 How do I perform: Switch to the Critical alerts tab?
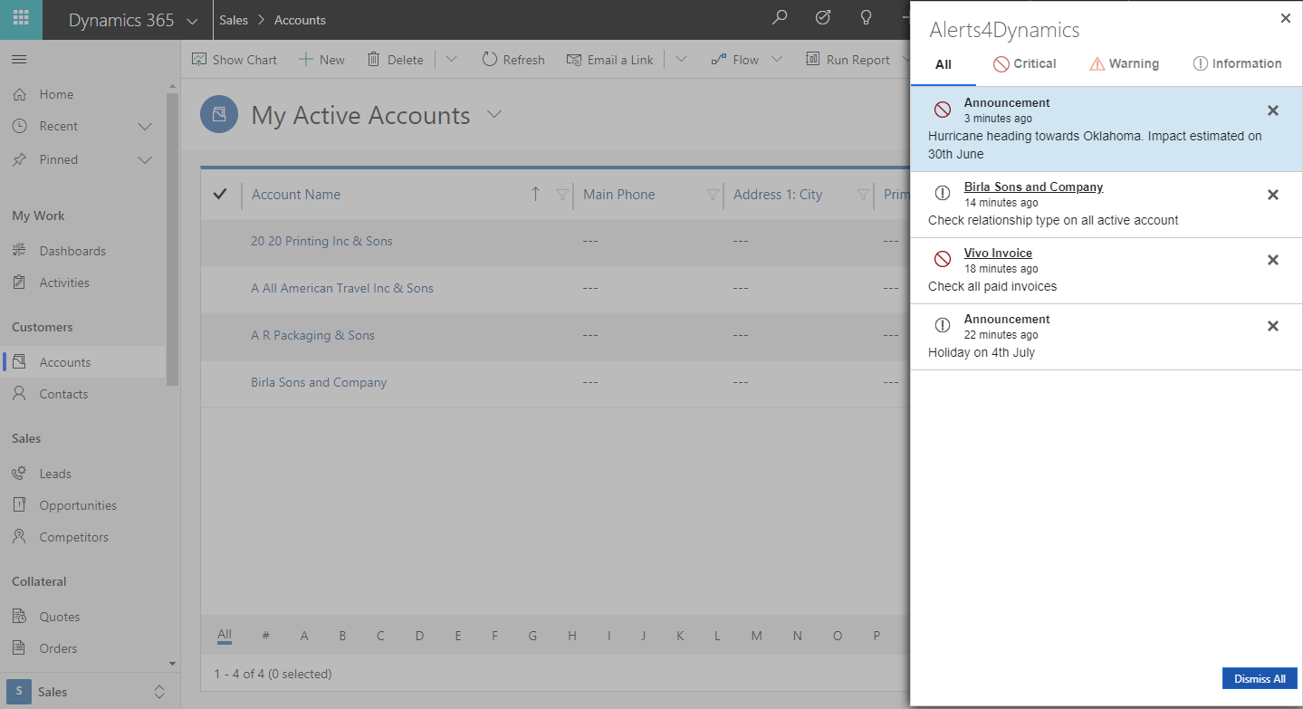point(1025,63)
